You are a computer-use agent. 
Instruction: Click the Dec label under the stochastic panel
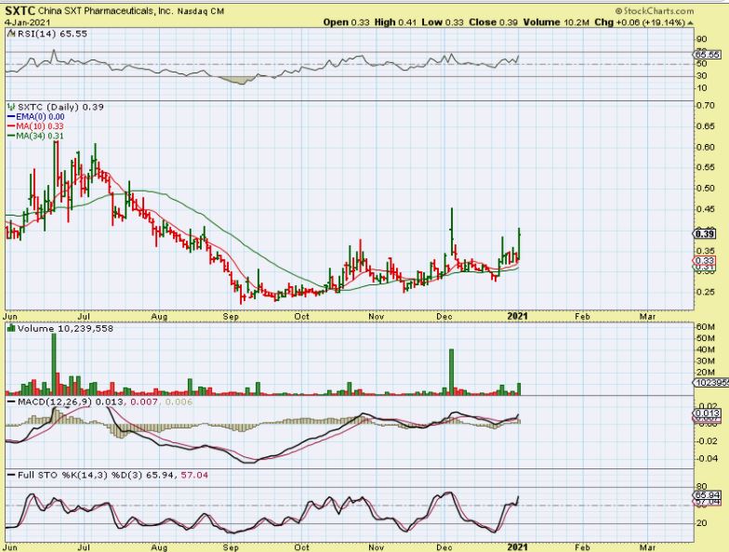coord(444,547)
